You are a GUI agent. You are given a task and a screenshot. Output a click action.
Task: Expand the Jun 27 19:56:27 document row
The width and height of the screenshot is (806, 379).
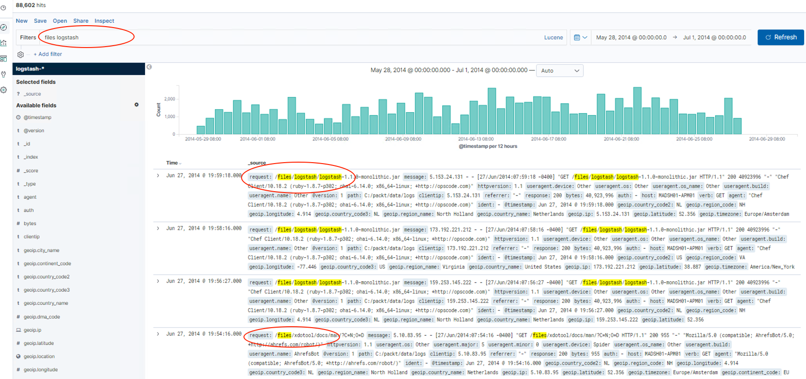point(158,281)
